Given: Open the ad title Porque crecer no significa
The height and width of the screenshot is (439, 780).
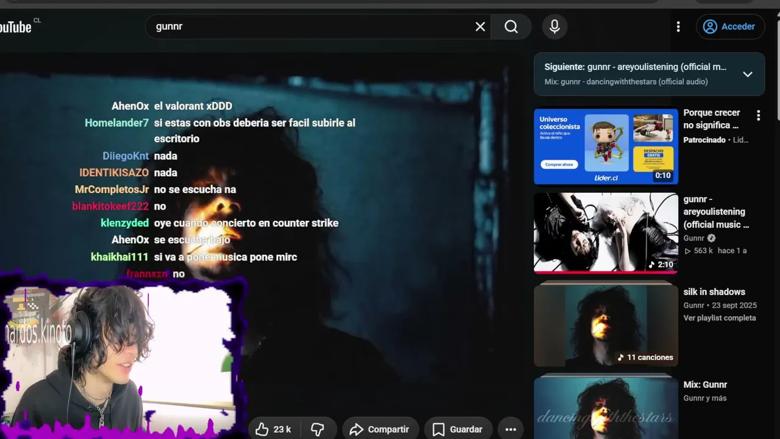Looking at the screenshot, I should [712, 119].
